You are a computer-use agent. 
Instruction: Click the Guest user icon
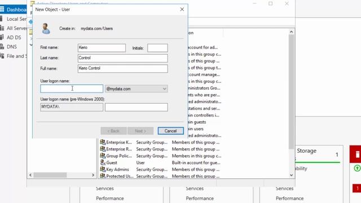[x=103, y=162]
